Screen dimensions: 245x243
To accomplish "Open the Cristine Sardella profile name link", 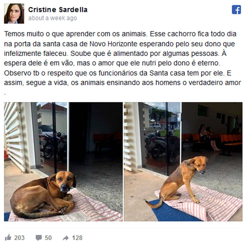I will (x=58, y=10).
